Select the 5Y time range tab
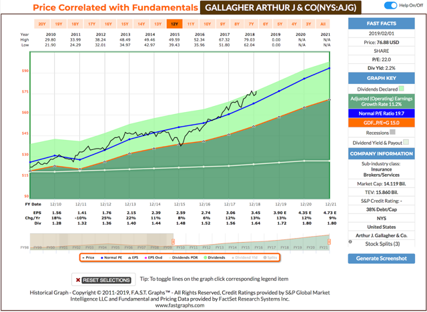The height and width of the screenshot is (312, 427). click(x=280, y=24)
